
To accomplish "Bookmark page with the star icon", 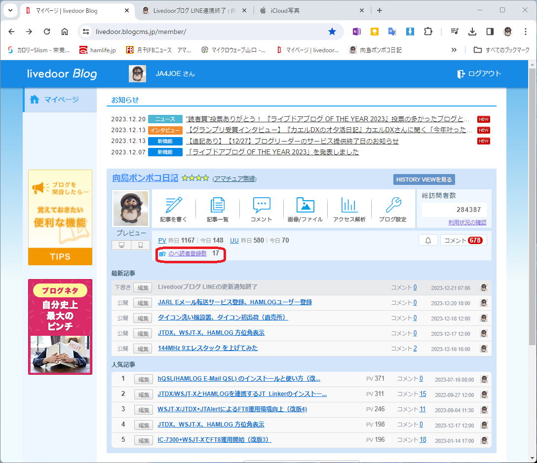I will click(332, 32).
